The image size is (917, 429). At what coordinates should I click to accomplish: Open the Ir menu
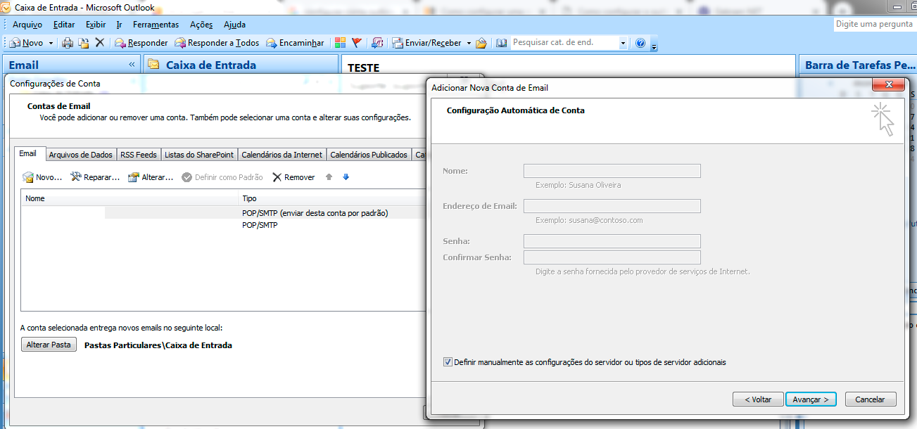point(120,25)
